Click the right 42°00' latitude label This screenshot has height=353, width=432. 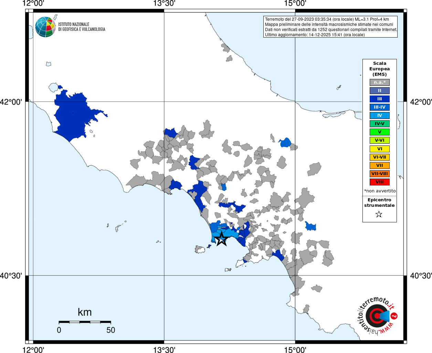(421, 102)
